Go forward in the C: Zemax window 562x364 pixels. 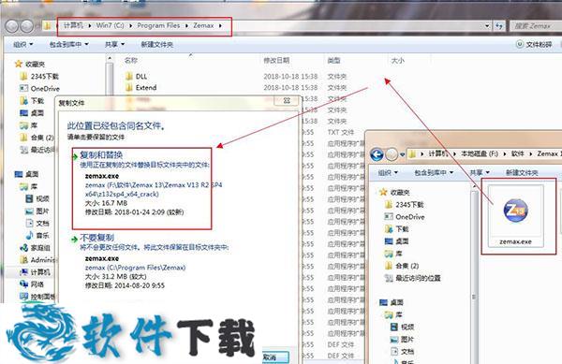27,26
